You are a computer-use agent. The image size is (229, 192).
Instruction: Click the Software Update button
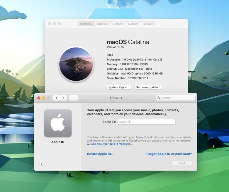[x=148, y=87]
